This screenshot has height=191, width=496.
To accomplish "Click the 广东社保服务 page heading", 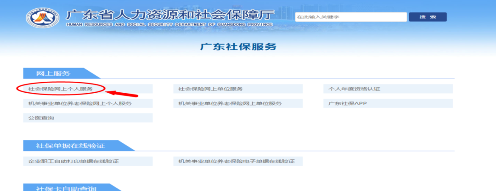I will (238, 47).
